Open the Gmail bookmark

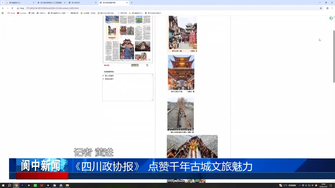click(11, 13)
